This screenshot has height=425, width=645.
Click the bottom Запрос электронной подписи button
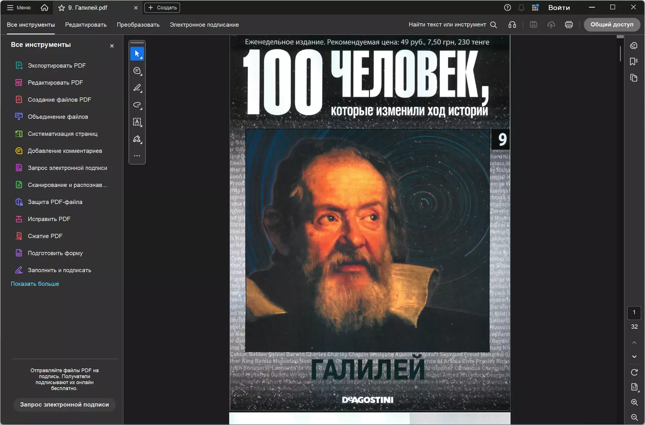point(65,405)
